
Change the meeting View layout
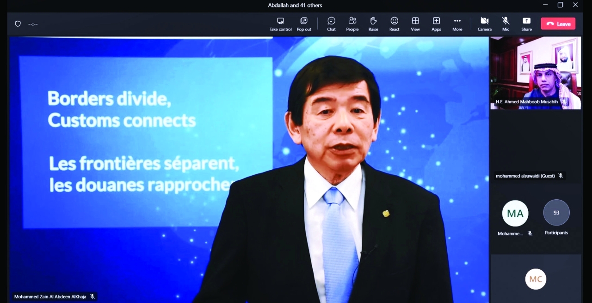(x=415, y=24)
